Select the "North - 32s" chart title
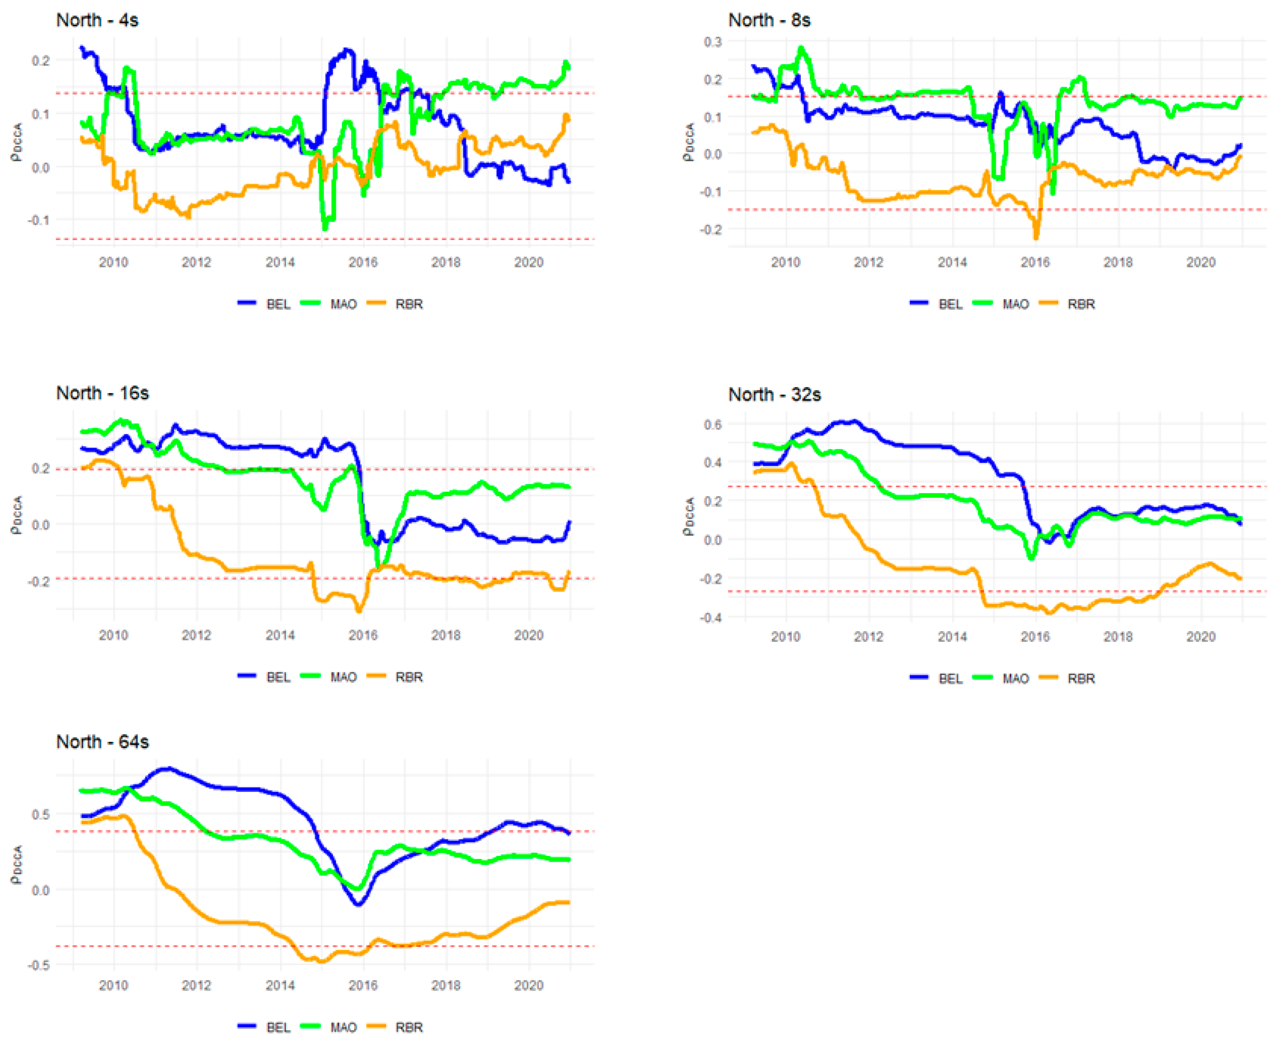The width and height of the screenshot is (1279, 1047). pos(775,395)
